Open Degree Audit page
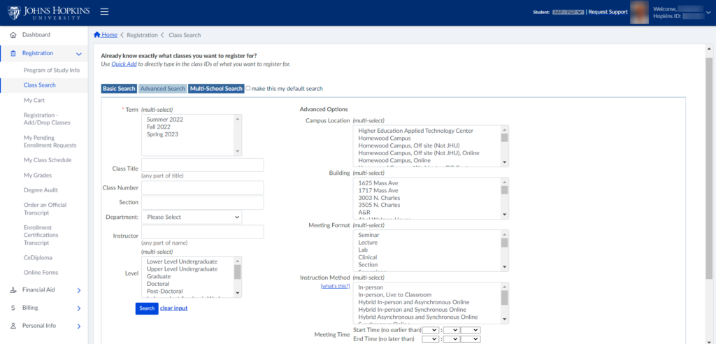Image resolution: width=716 pixels, height=344 pixels. (41, 190)
